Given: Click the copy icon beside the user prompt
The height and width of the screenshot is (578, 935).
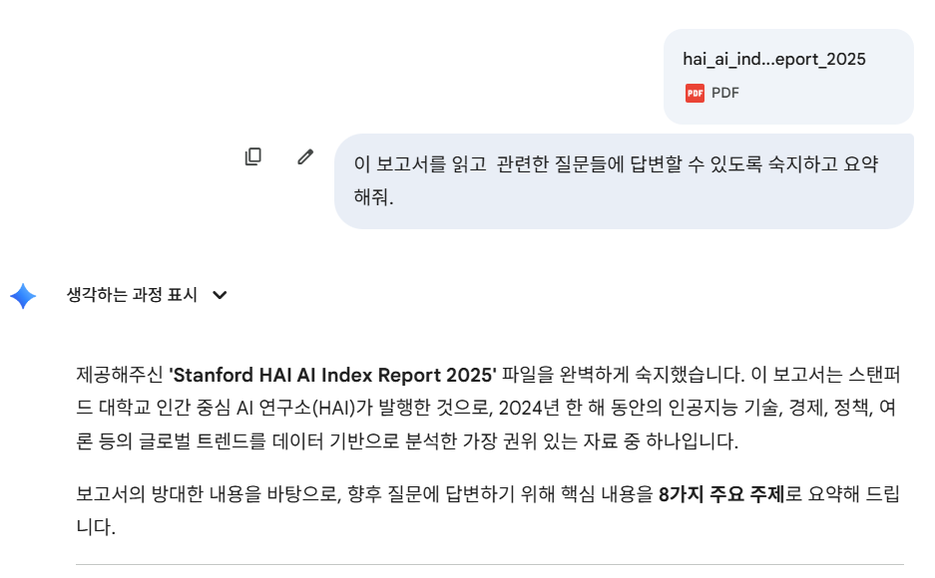Looking at the screenshot, I should click(253, 157).
